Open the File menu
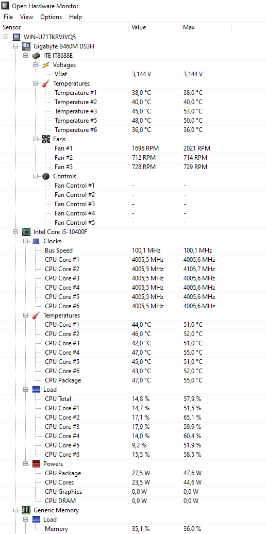This screenshot has height=534, width=266. [x=8, y=16]
